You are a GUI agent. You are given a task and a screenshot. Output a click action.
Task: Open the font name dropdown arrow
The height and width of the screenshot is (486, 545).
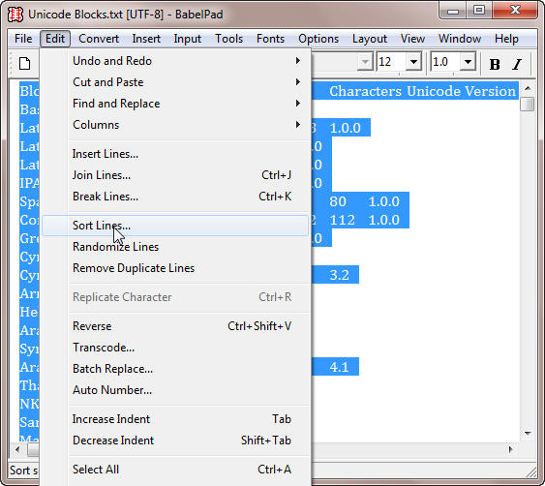click(365, 62)
